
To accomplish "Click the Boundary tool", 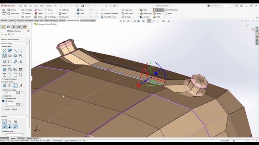I will click(x=64, y=17).
